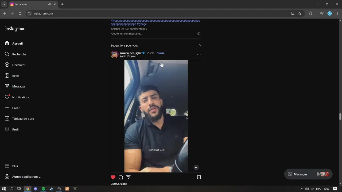The height and width of the screenshot is (192, 342).
Task: Dismiss the Suggestions pour vous section
Action: click(200, 45)
